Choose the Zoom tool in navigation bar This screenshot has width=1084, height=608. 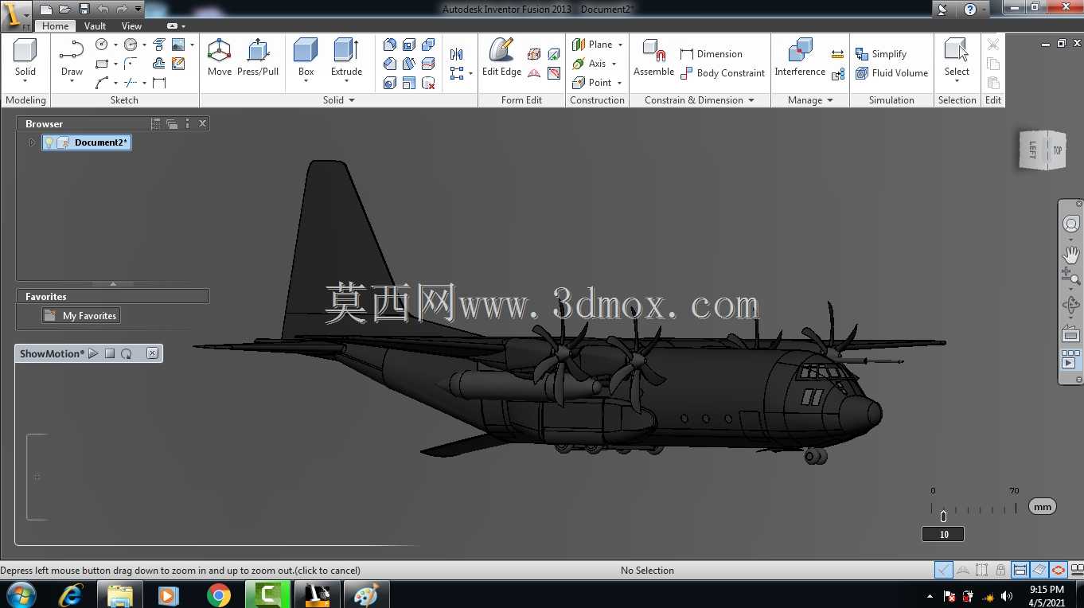1071,276
